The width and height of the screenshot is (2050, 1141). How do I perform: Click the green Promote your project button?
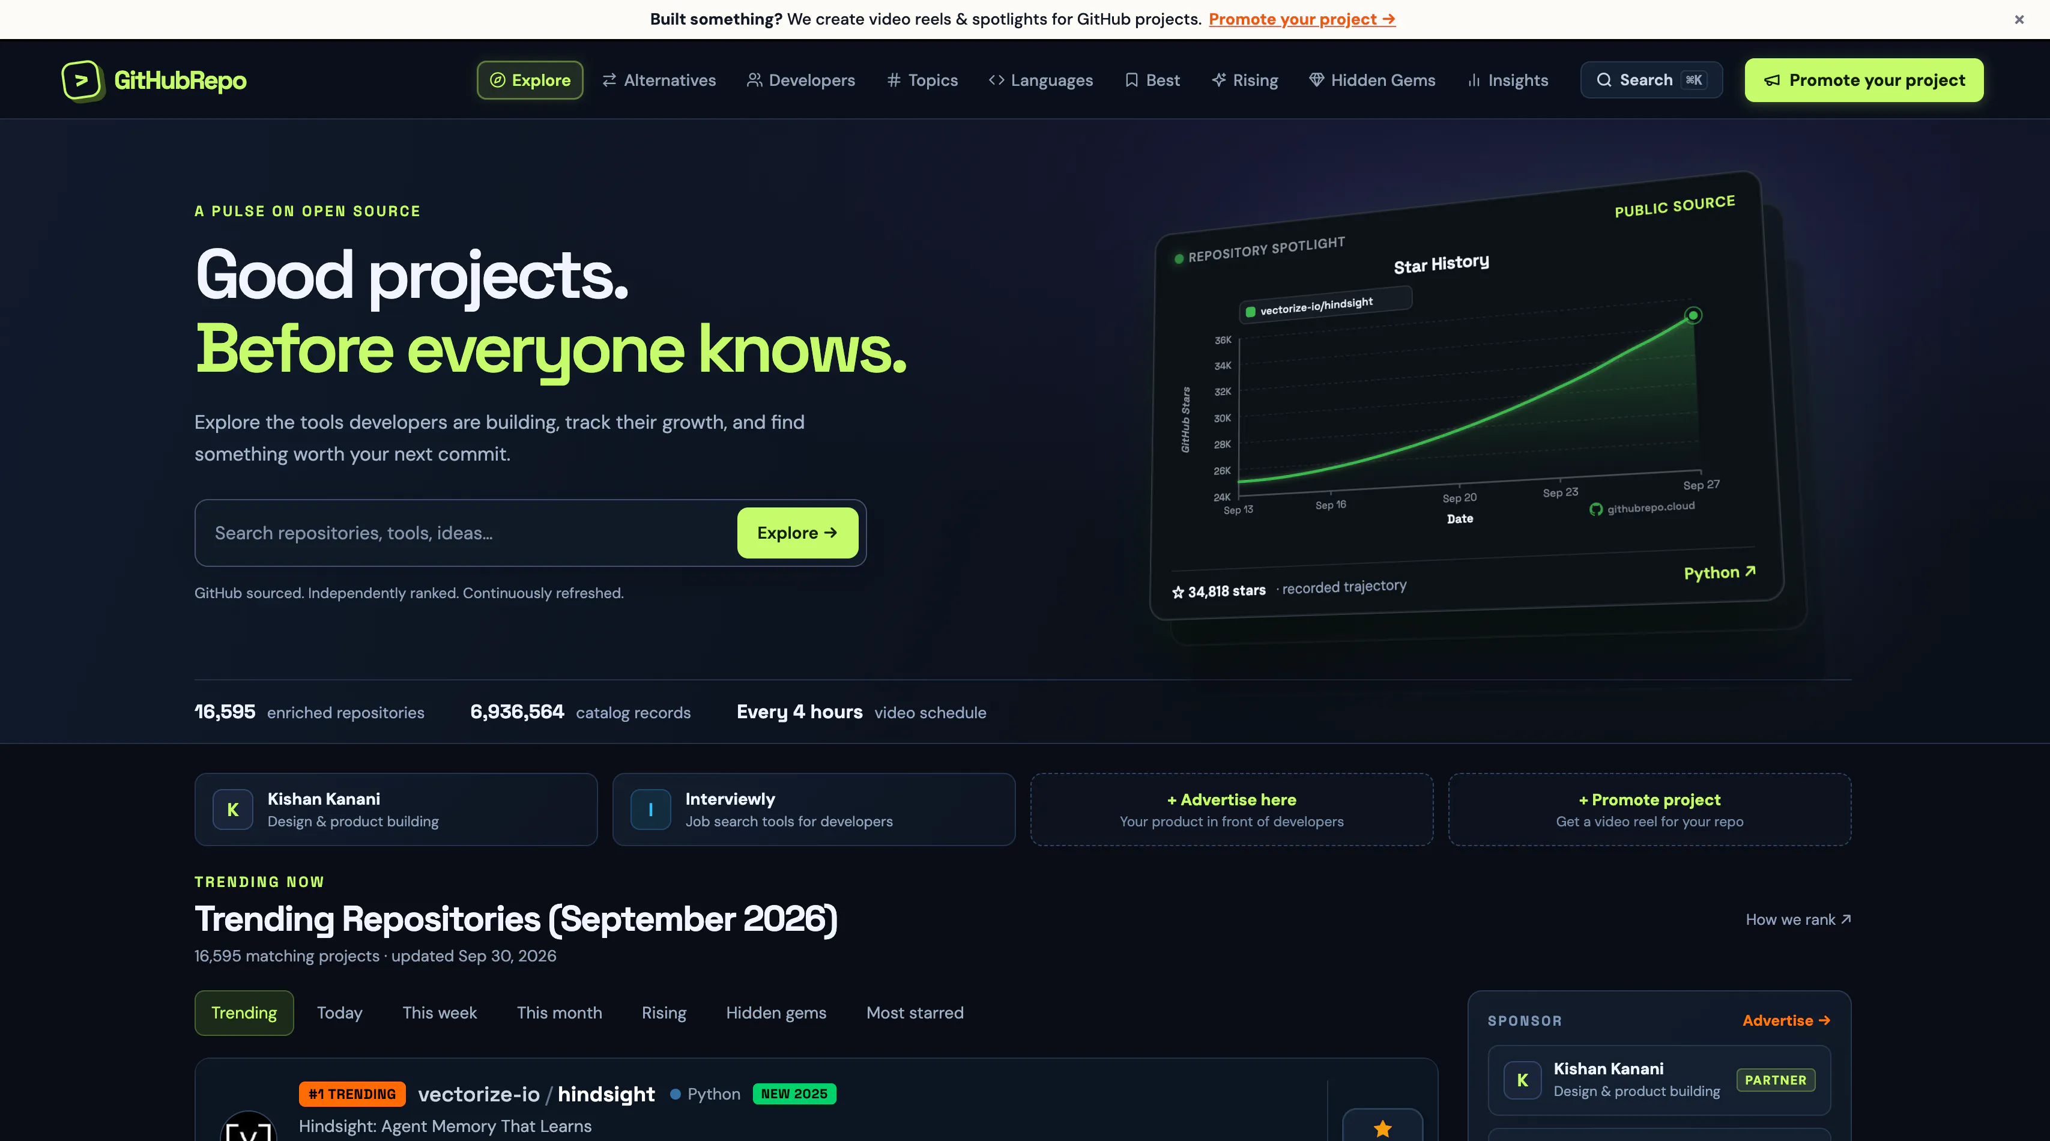tap(1864, 80)
